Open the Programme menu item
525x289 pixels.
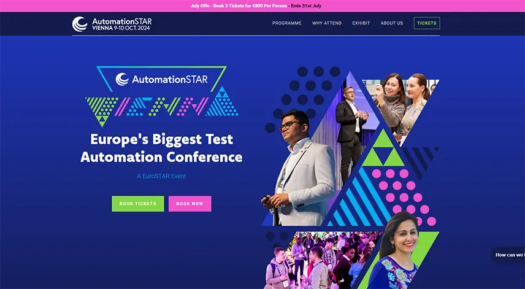click(286, 23)
